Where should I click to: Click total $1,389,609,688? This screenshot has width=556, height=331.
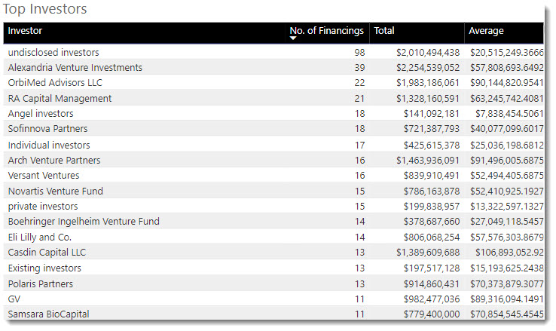click(x=428, y=253)
